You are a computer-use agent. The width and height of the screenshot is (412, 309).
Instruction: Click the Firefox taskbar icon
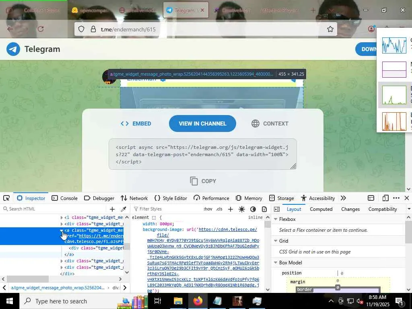(198, 301)
